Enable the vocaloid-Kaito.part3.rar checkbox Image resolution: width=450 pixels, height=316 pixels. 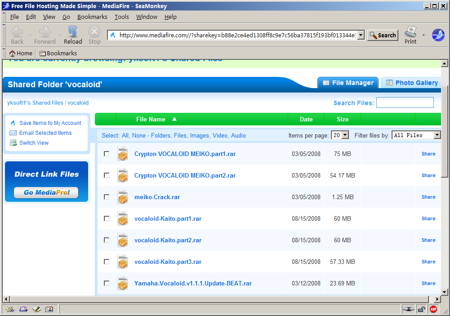pos(107,262)
